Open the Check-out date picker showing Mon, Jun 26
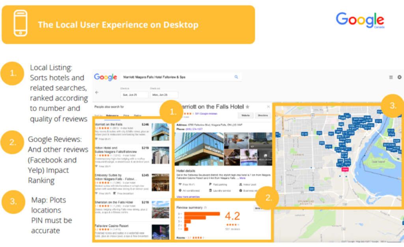Screen dimensions: 404x247 [164, 95]
